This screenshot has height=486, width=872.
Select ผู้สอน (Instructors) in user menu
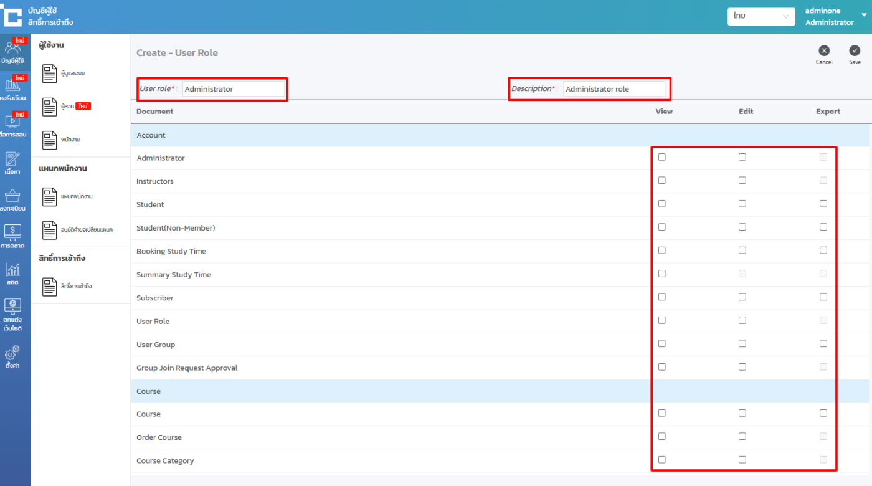click(x=67, y=107)
